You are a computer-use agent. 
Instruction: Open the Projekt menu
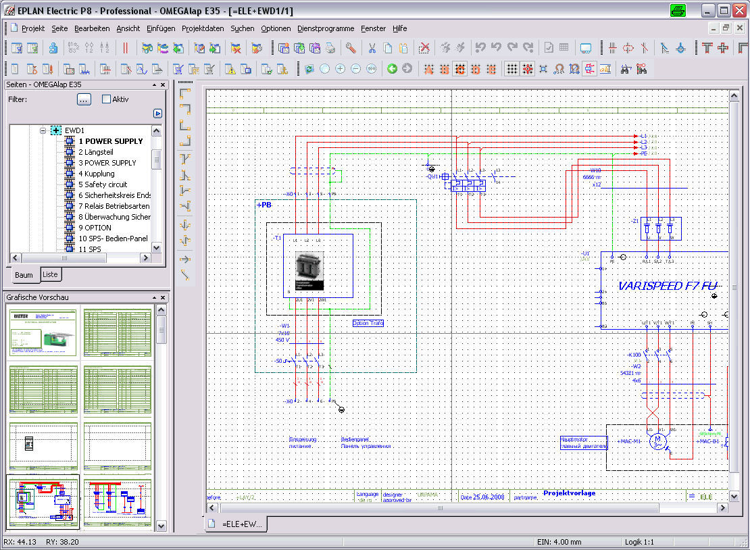[33, 28]
